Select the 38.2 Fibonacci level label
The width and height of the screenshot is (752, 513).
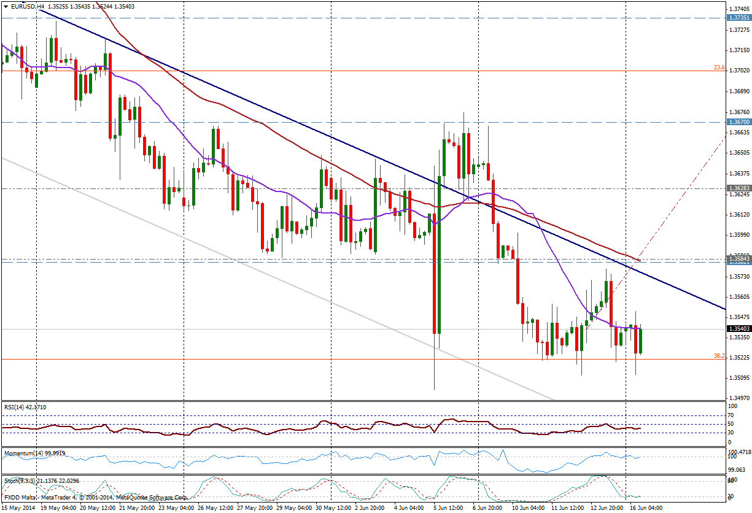[719, 356]
